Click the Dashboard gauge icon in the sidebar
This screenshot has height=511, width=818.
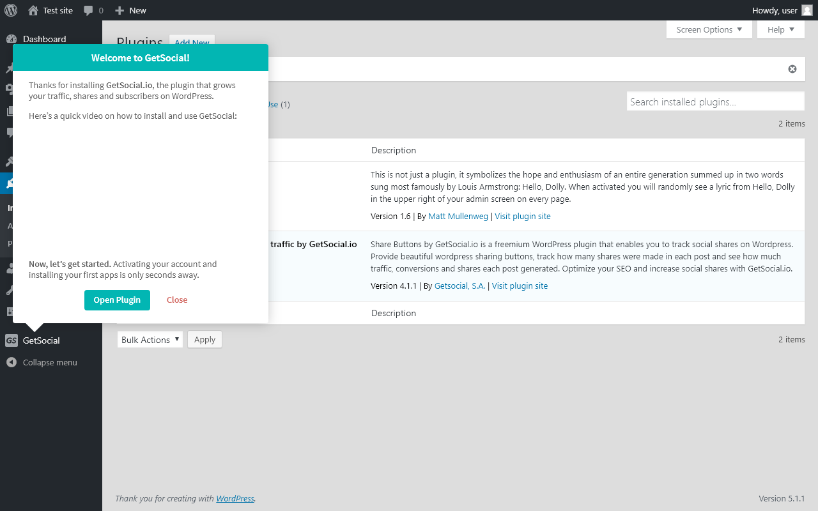[12, 39]
